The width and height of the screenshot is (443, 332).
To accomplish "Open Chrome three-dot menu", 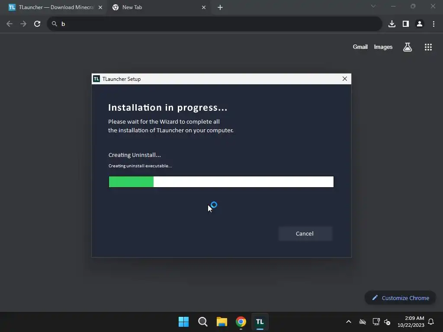I will click(x=433, y=24).
